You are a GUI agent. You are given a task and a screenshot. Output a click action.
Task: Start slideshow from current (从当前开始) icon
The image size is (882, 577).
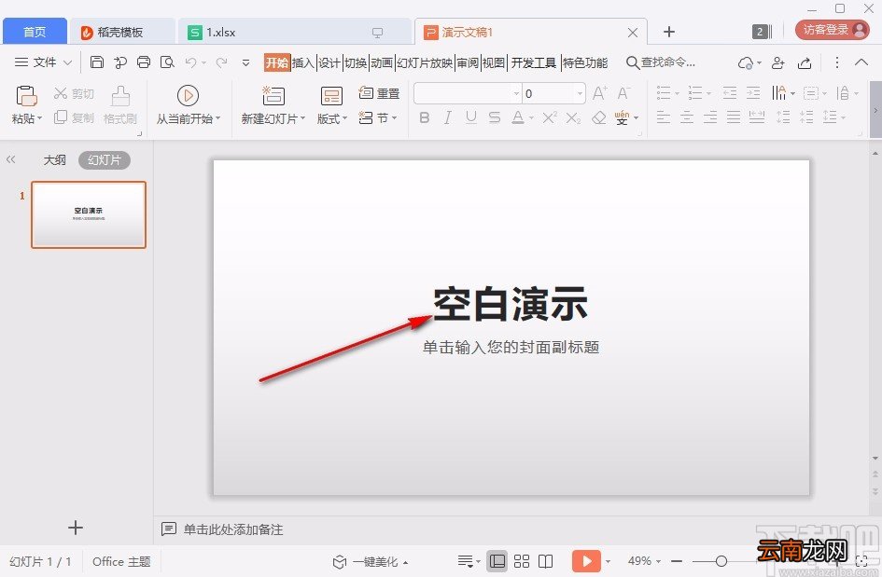click(x=188, y=95)
